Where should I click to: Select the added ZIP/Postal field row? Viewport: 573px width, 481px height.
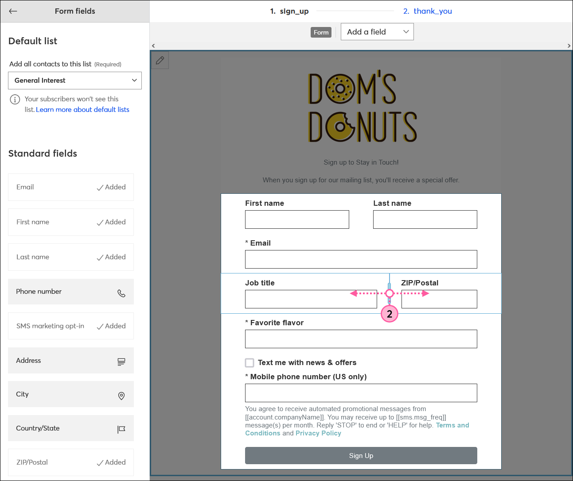71,462
